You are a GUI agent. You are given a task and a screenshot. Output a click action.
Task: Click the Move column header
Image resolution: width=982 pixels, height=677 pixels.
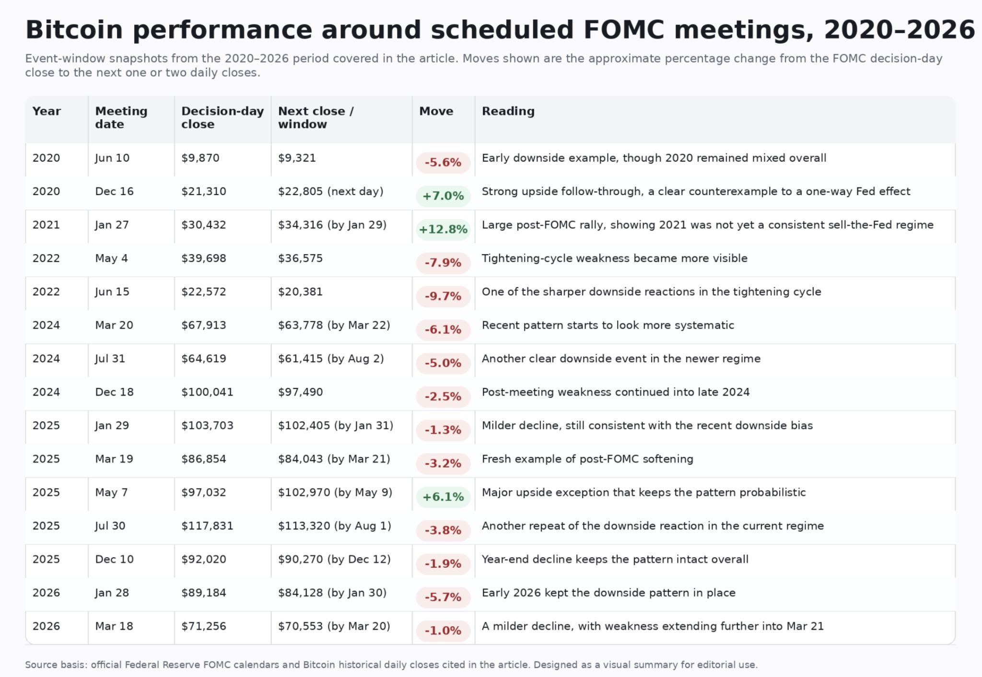(436, 111)
